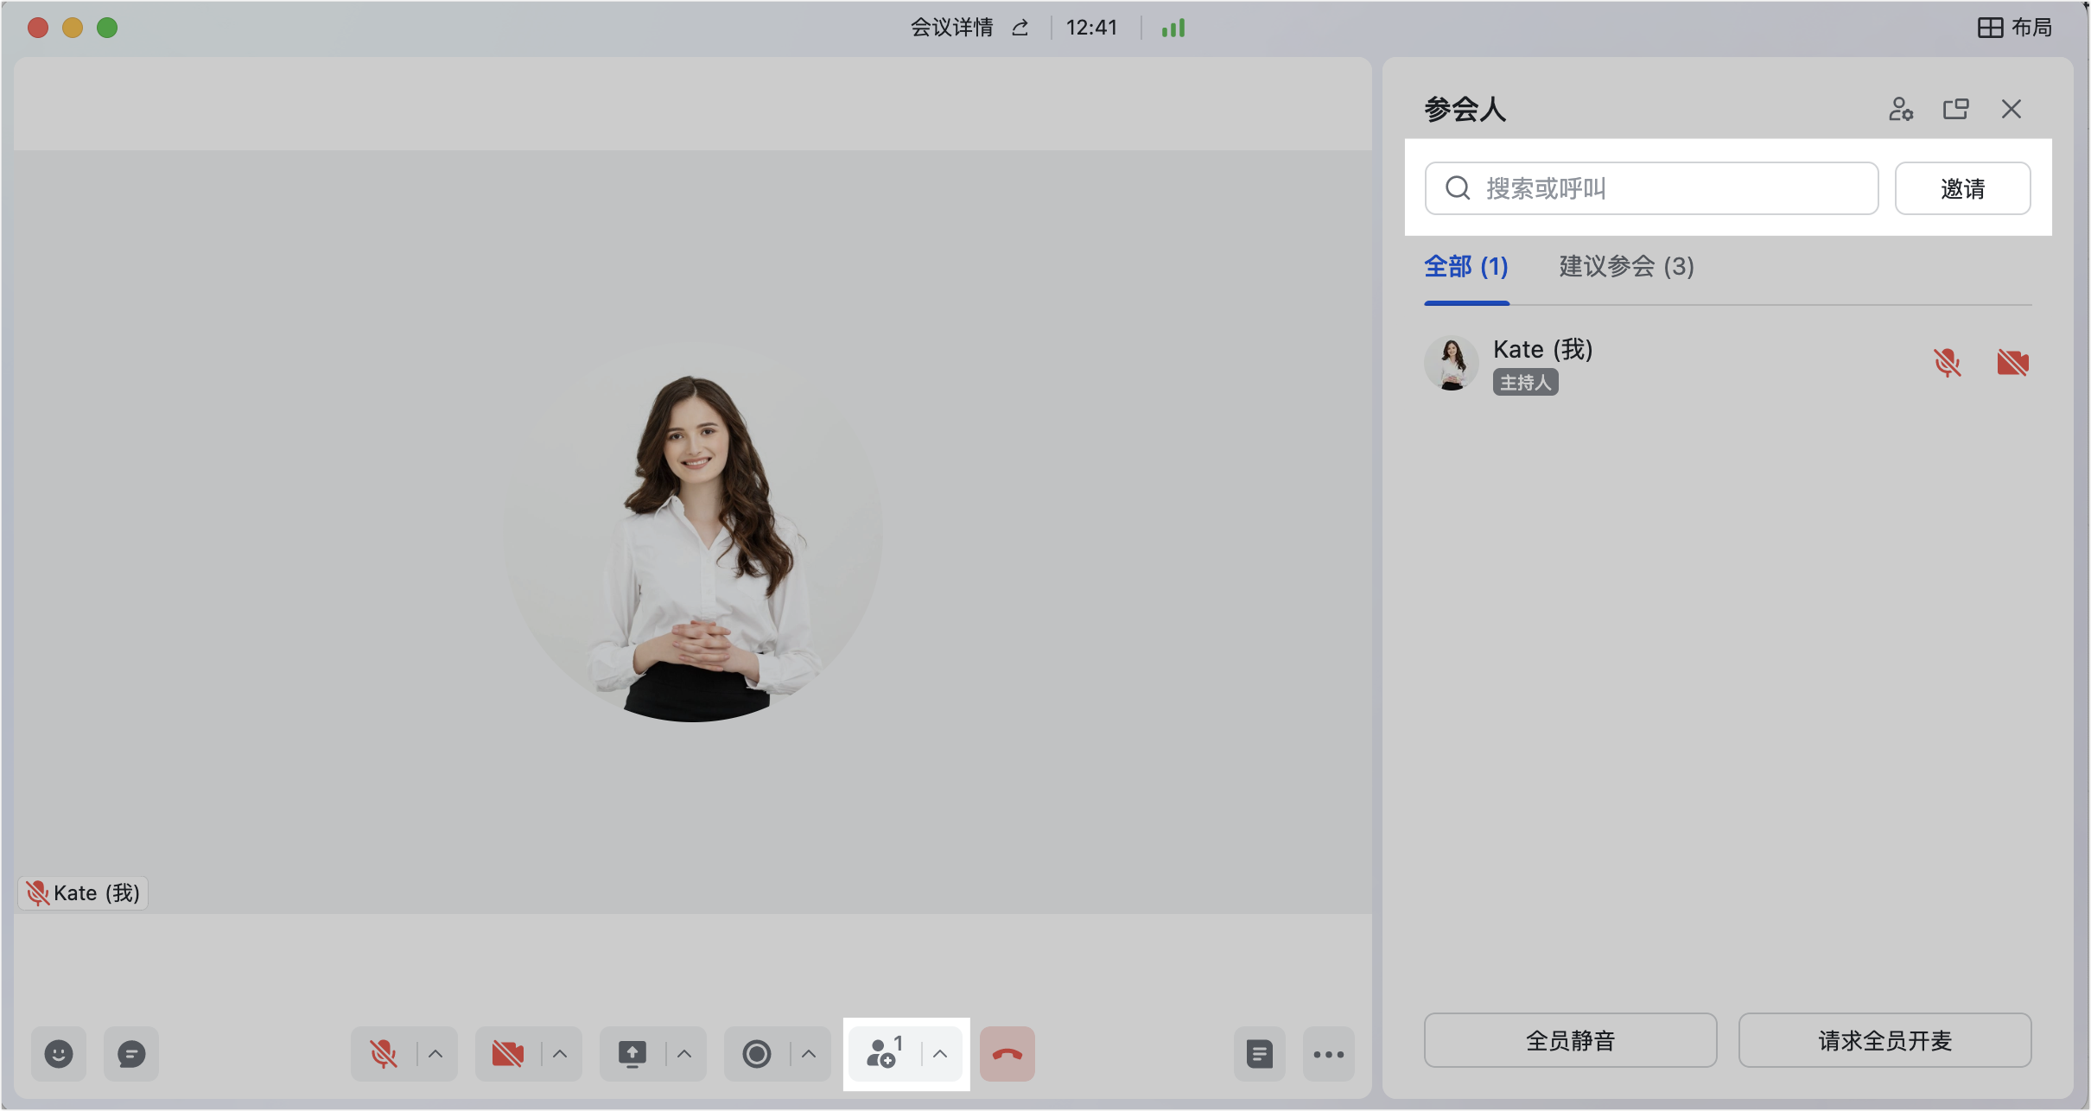Open 布局 layout options
2091x1111 pixels.
click(x=2015, y=28)
